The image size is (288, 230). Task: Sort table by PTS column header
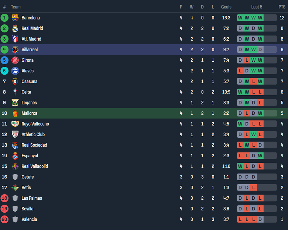click(282, 7)
